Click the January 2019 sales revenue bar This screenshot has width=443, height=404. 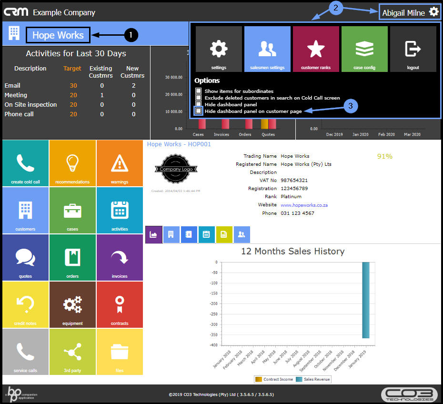(x=365, y=300)
